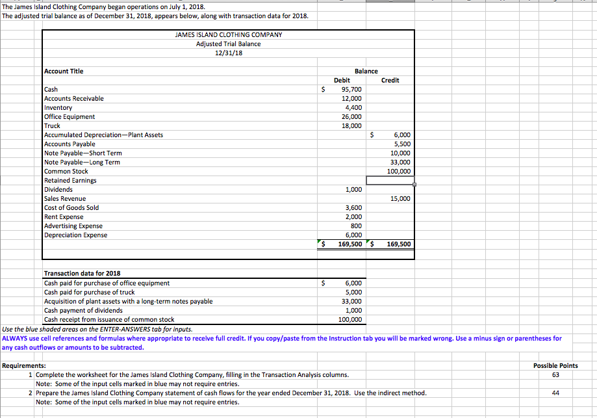Click Accounts Payable credit 5,500
597x418 pixels.
tap(402, 144)
